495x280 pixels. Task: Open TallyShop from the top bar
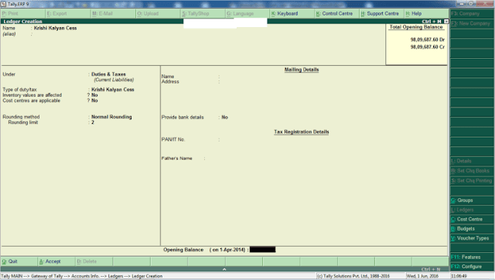(203, 14)
